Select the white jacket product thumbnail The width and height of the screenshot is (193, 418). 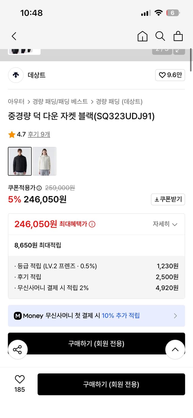coord(45,161)
